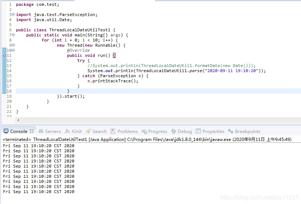Image resolution: width=301 pixels, height=204 pixels.
Task: Click '@Override' annotation in the code
Action: (x=78, y=50)
